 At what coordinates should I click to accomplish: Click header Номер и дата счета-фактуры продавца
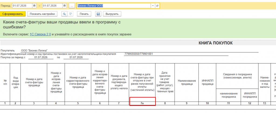pos(34,82)
